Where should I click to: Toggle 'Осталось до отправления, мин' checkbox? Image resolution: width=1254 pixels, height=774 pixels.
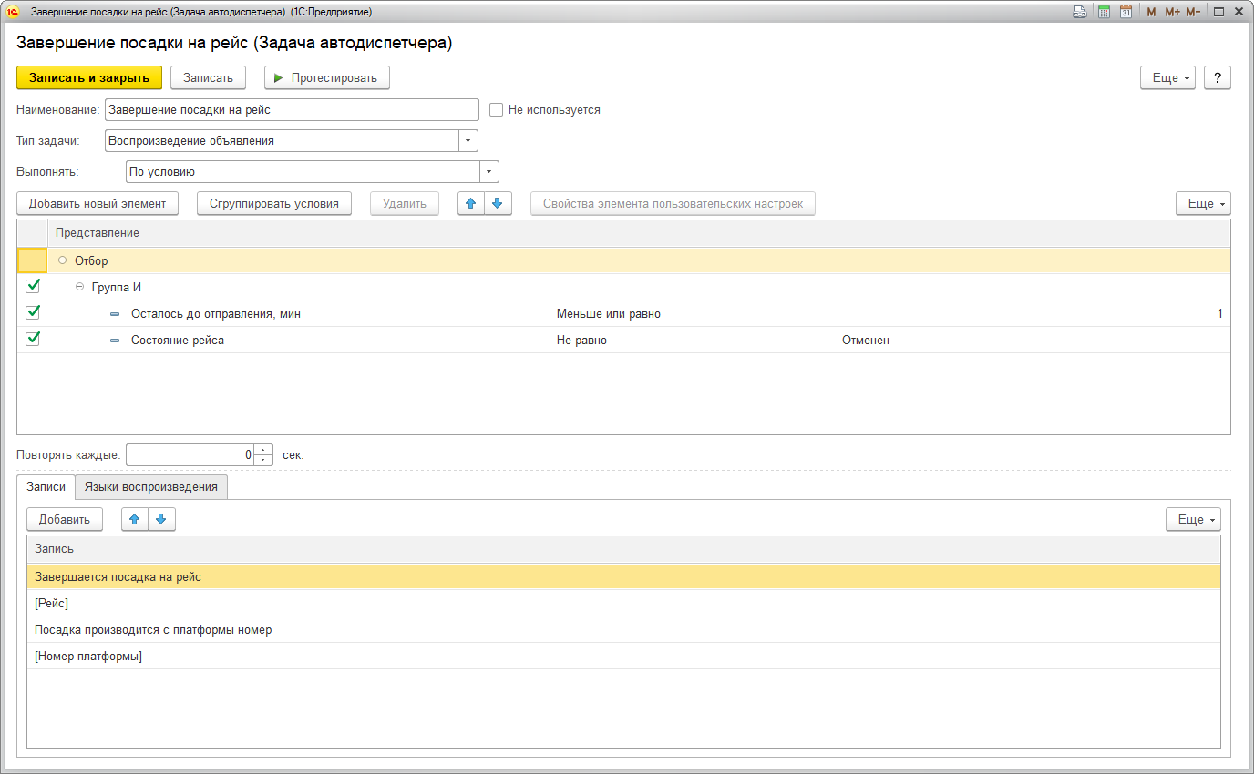[33, 312]
